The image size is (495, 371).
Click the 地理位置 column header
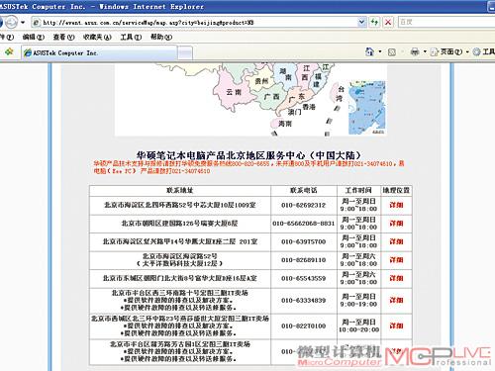396,191
